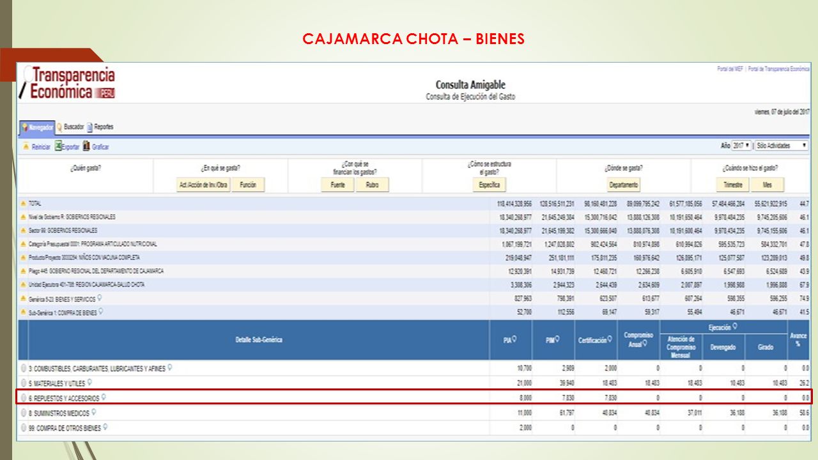
Task: Click the Graficar link text
Action: pyautogui.click(x=100, y=147)
